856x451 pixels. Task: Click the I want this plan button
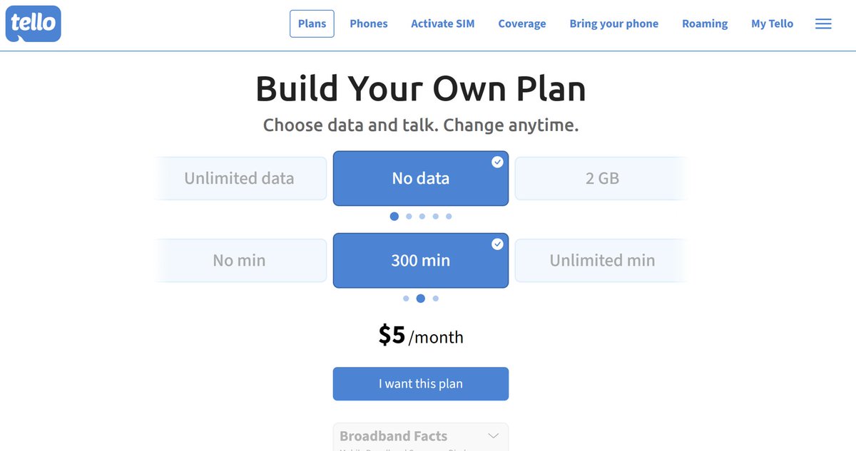point(421,383)
